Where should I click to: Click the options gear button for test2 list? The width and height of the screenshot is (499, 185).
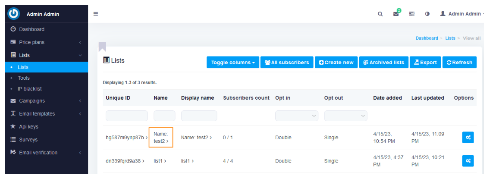click(x=468, y=138)
